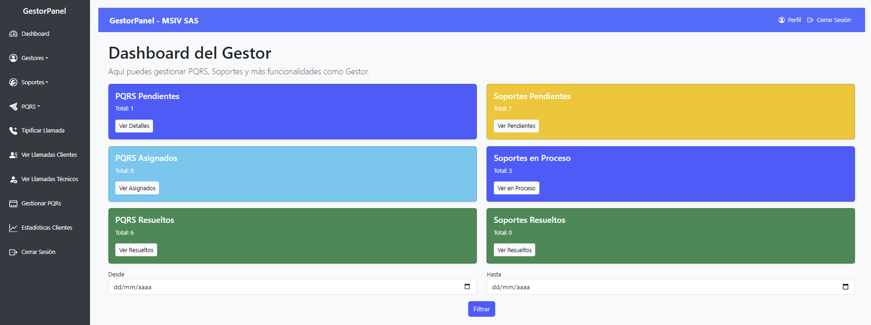Viewport: 871px width, 325px height.
Task: Click the Ver Llamadas Clientes people icon
Action: click(x=13, y=155)
